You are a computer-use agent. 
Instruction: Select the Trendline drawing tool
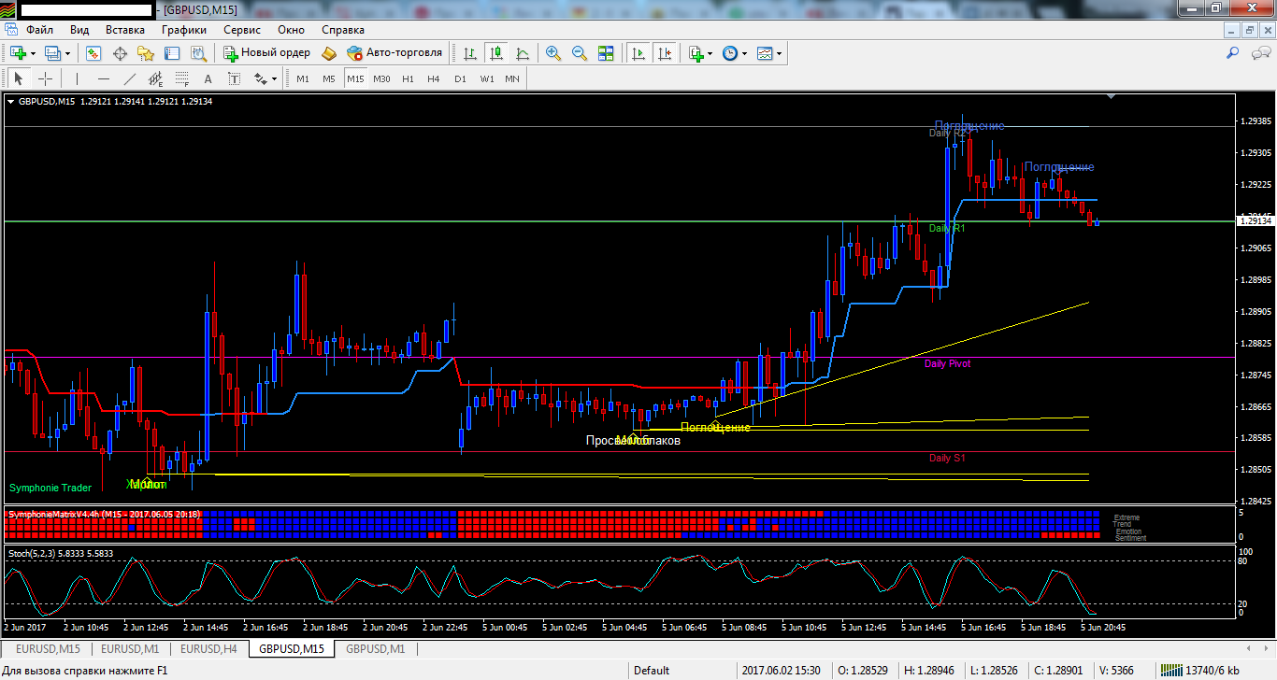pos(130,78)
